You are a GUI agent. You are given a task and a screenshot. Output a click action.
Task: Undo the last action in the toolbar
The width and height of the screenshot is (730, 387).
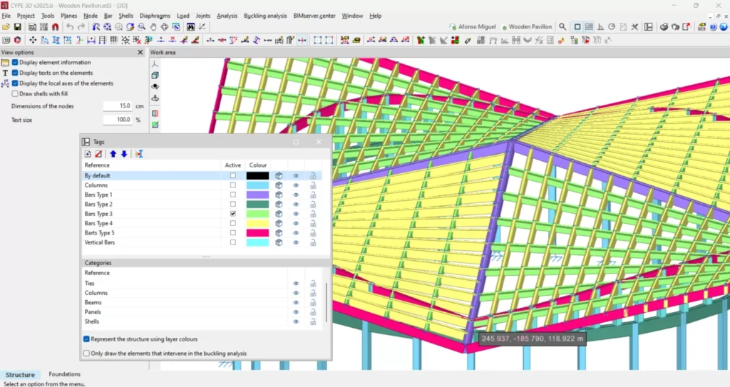[x=69, y=27]
